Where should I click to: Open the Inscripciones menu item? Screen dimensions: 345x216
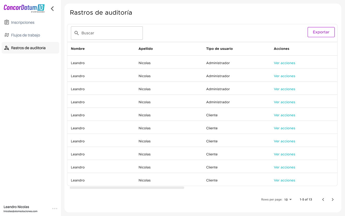click(x=23, y=22)
